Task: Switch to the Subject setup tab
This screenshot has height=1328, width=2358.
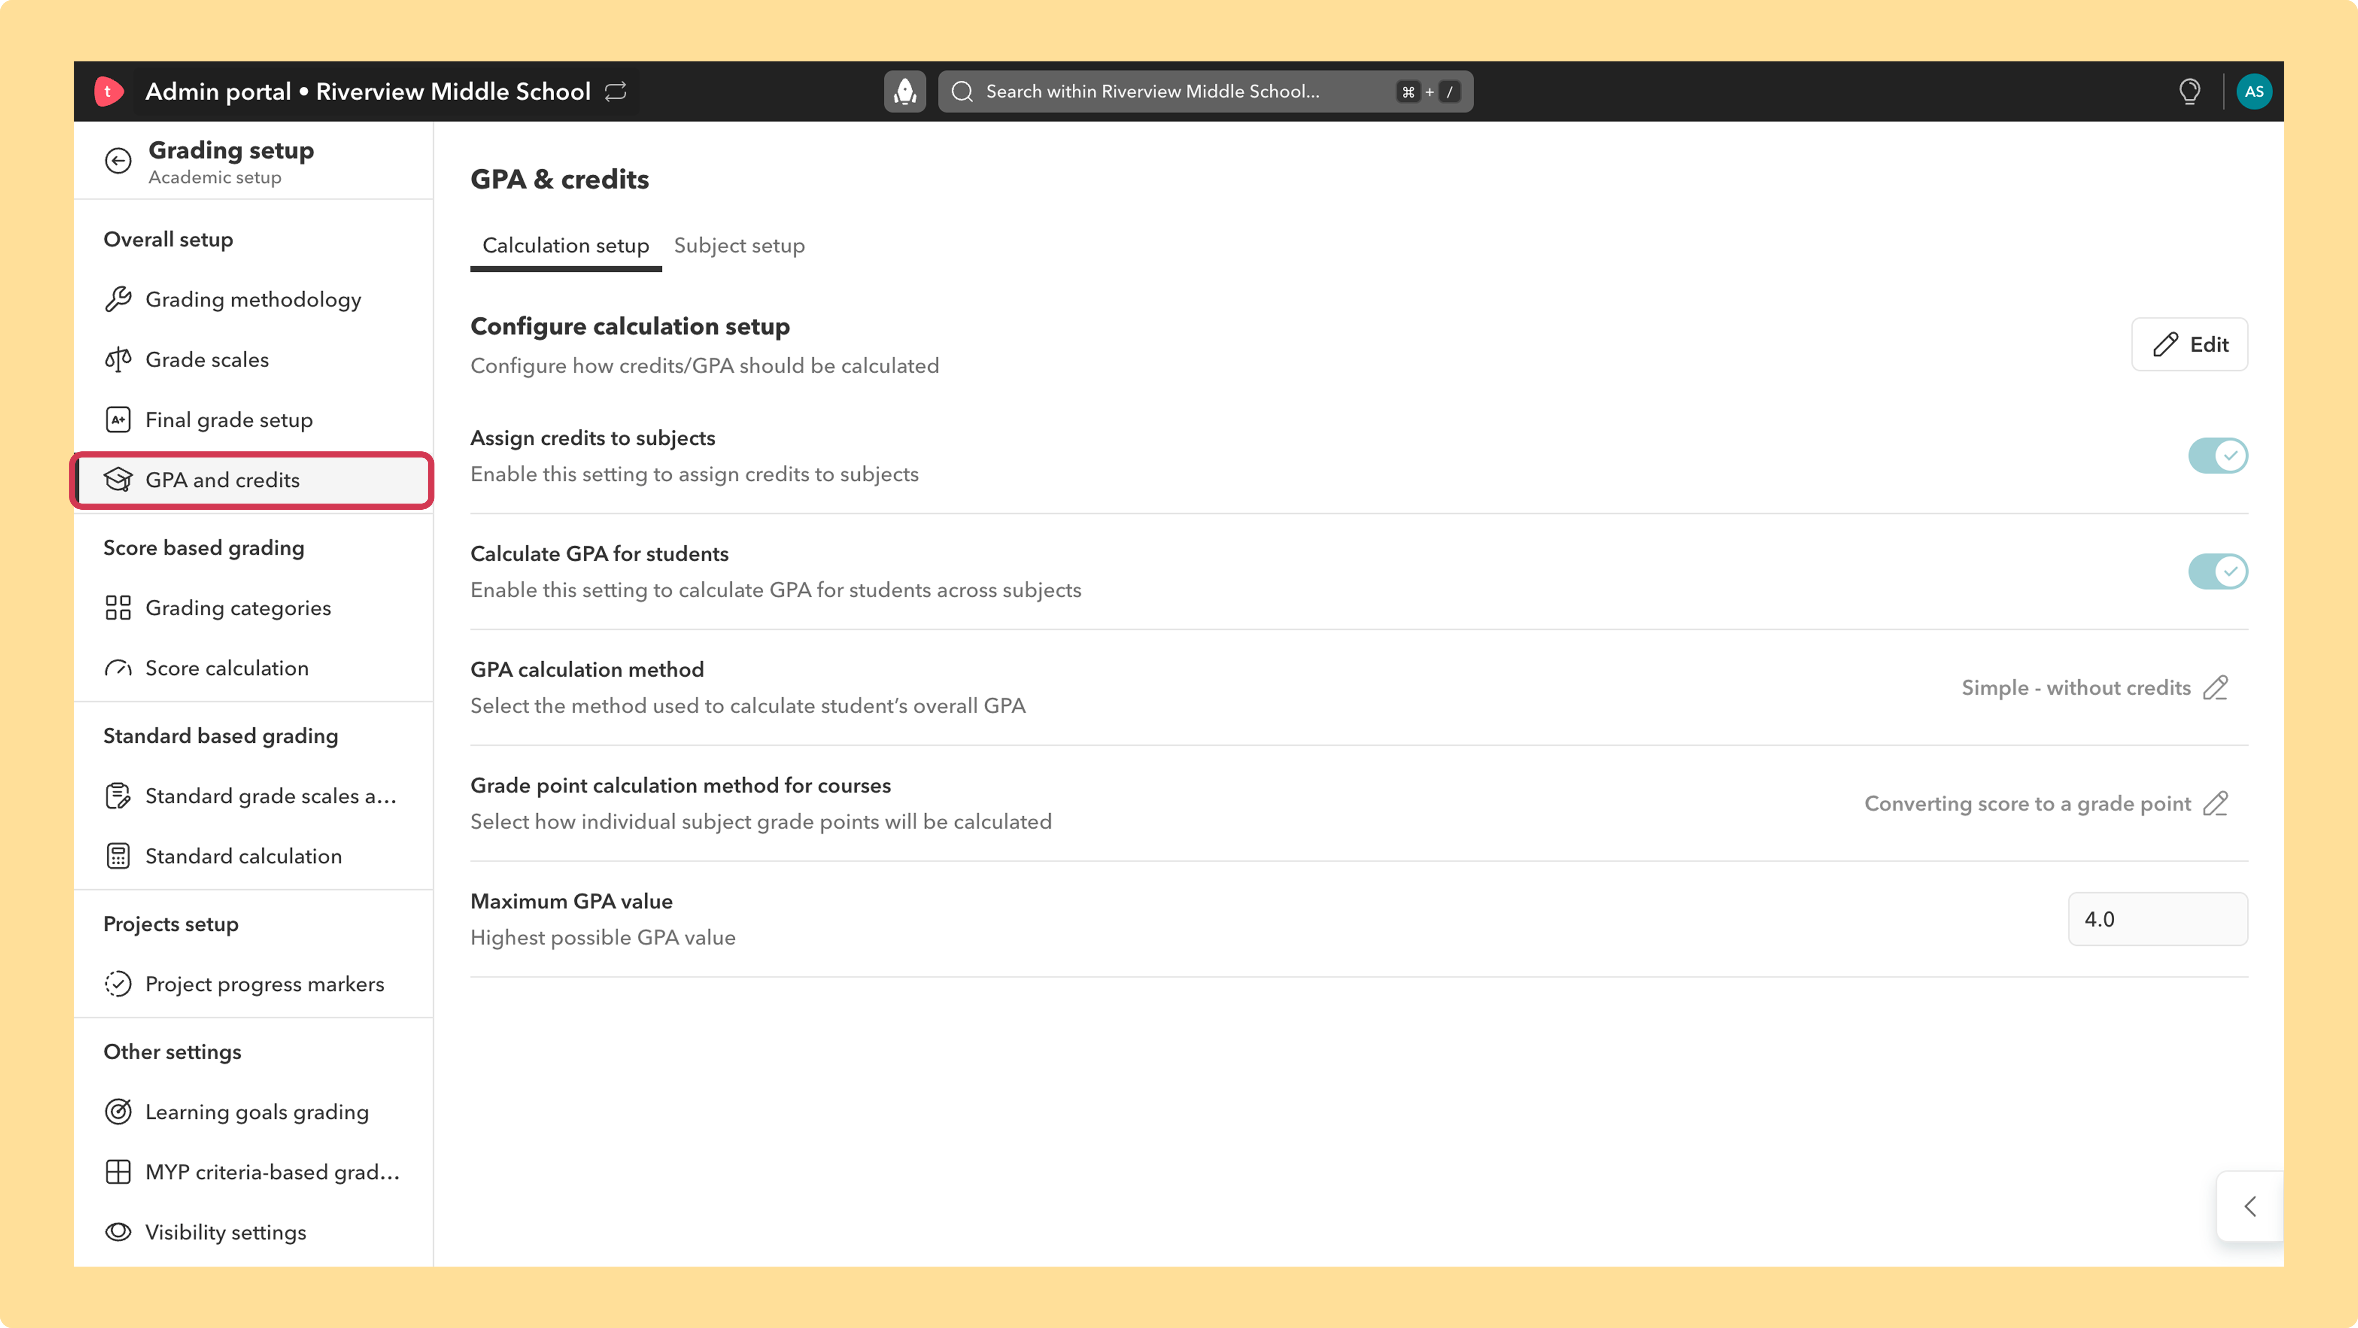Action: [x=740, y=245]
